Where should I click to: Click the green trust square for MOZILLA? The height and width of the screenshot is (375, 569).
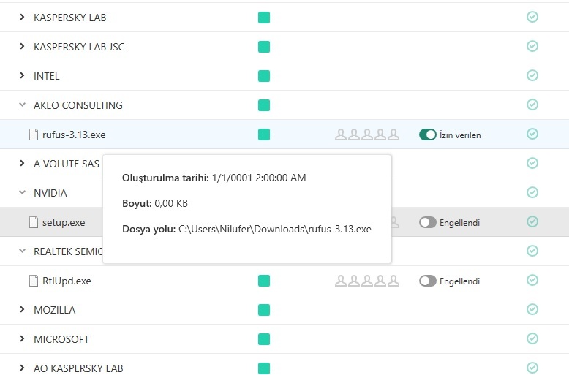264,310
